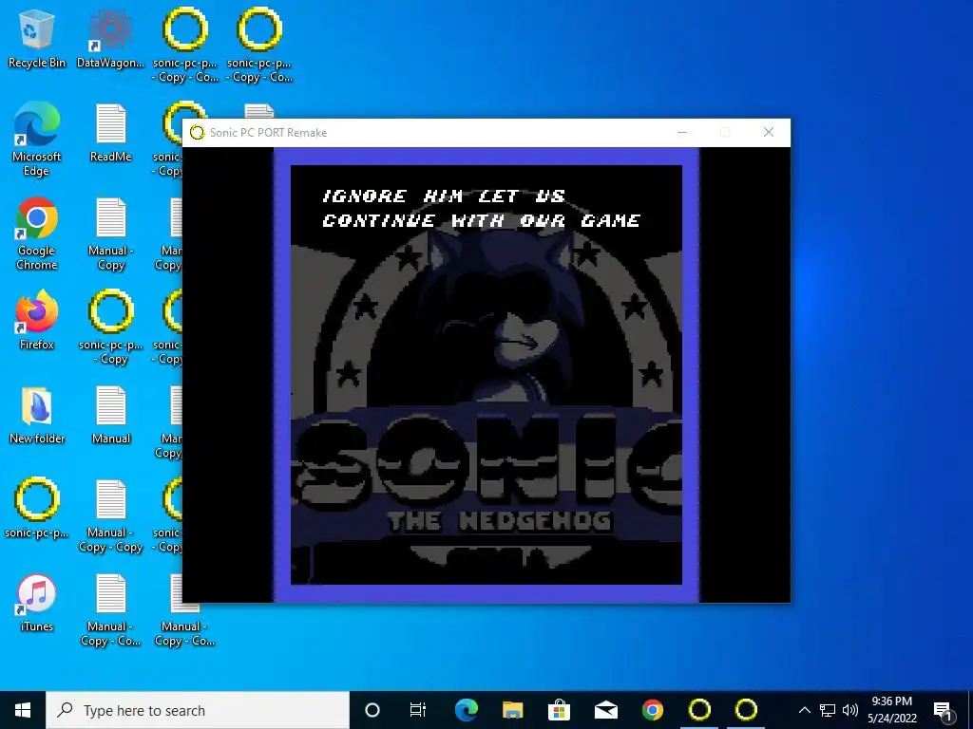
Task: Open Cortana from the taskbar
Action: pyautogui.click(x=372, y=710)
